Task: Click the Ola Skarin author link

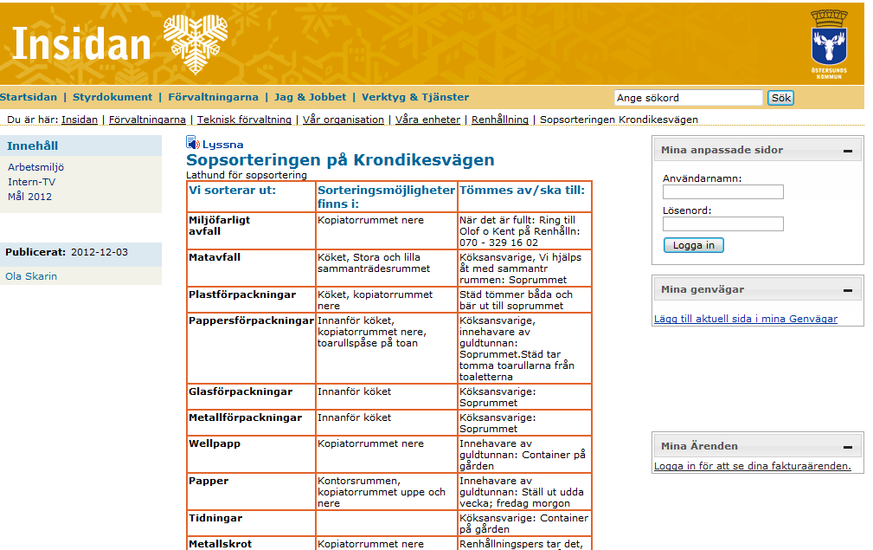Action: (31, 276)
